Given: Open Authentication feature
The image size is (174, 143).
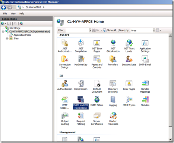Looking at the screenshot, I should pyautogui.click(x=65, y=85).
